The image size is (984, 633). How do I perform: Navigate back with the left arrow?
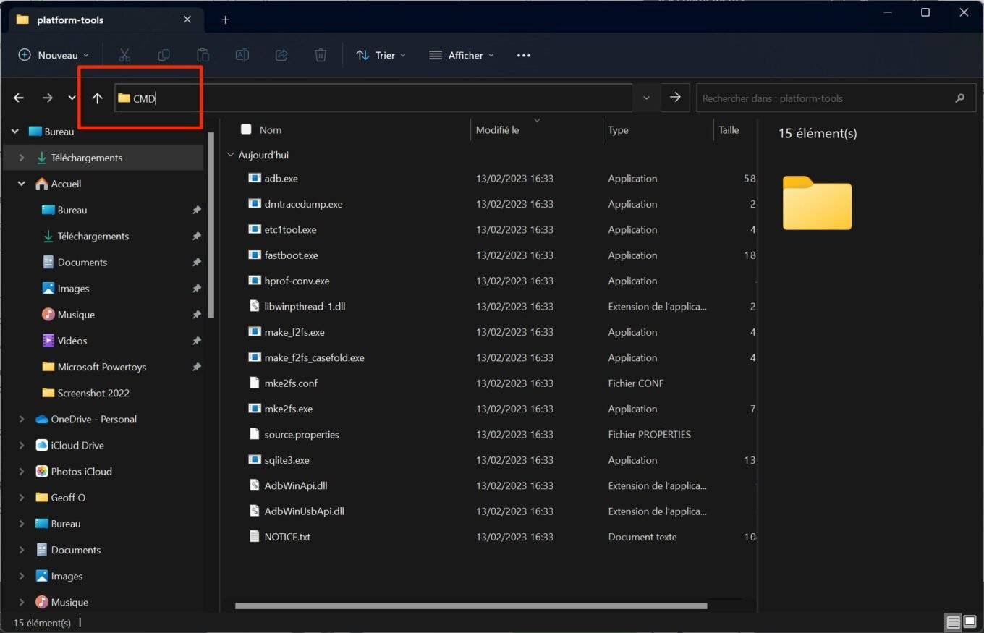[x=19, y=98]
